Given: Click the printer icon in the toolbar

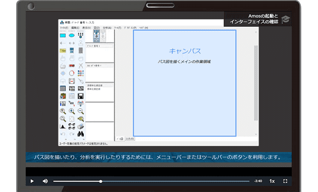Looking at the screenshot, I should click(x=81, y=126).
